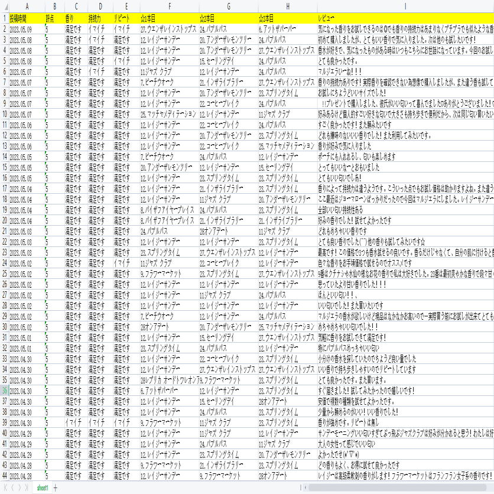This screenshot has height=494, width=494.
Task: Select review cell 'とてもいい匂いでしあ!'
Action: [x=405, y=178]
